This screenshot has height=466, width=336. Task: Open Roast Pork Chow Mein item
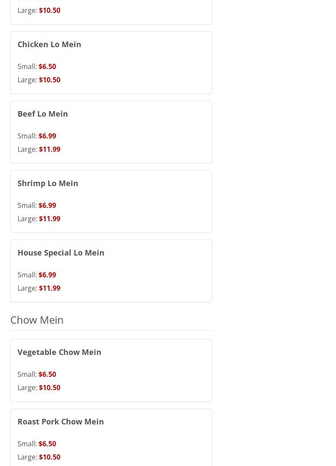click(60, 422)
